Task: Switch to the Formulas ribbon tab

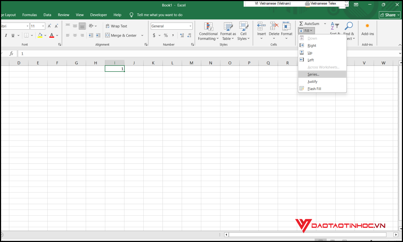Action: (x=30, y=15)
